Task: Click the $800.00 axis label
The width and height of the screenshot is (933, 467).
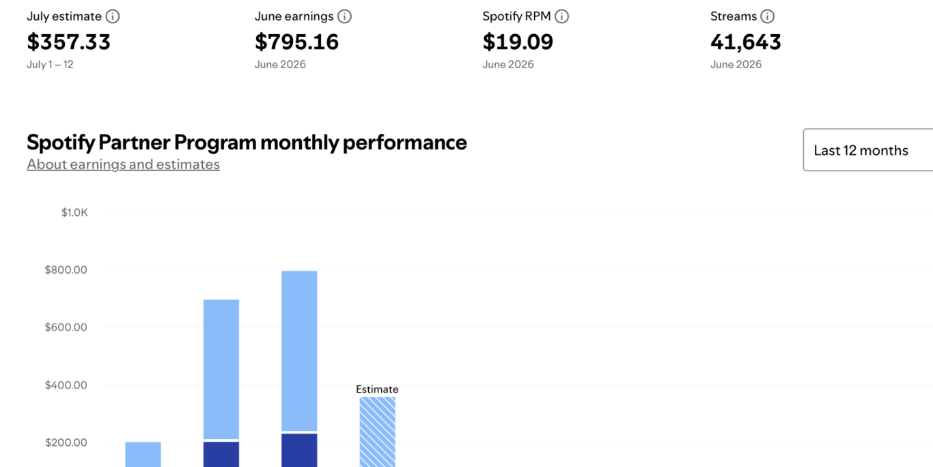Action: (66, 270)
